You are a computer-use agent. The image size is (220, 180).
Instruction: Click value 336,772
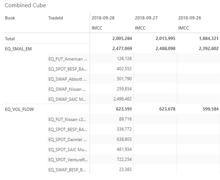click(124, 129)
